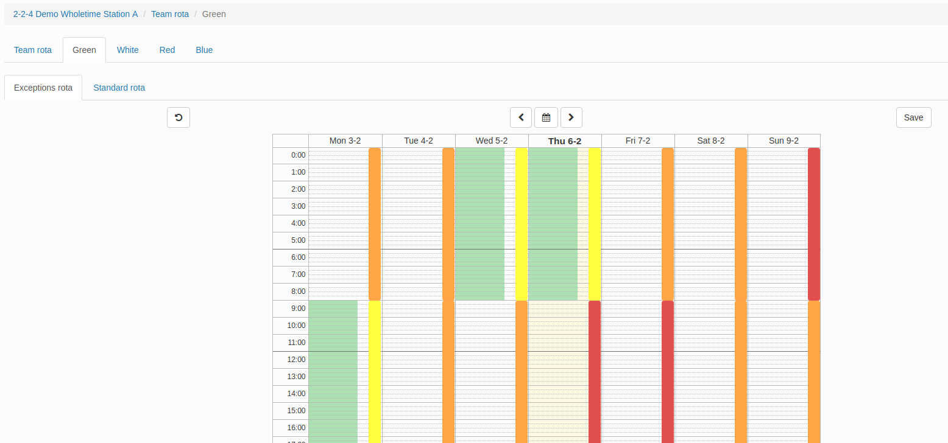
Task: Click the red status bar on Friday afternoon
Action: (667, 371)
